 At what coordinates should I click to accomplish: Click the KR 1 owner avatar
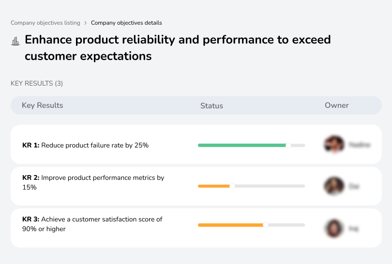click(x=334, y=145)
